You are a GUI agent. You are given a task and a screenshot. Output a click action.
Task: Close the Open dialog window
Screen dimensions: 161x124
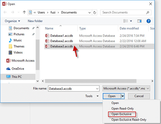[151, 4]
